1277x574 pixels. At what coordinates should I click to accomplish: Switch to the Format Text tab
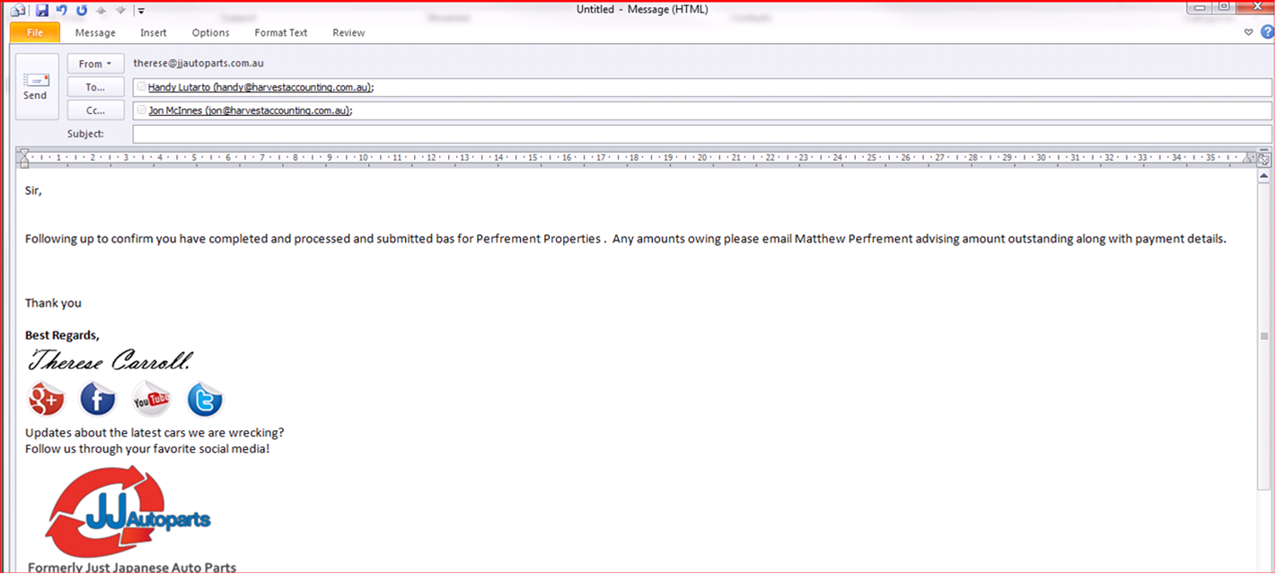280,32
